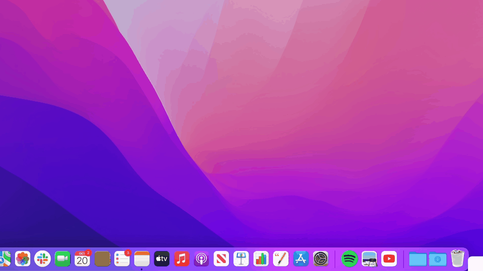This screenshot has width=483, height=271.
Task: Open the Calendar app showing Oct 20
Action: pyautogui.click(x=82, y=258)
